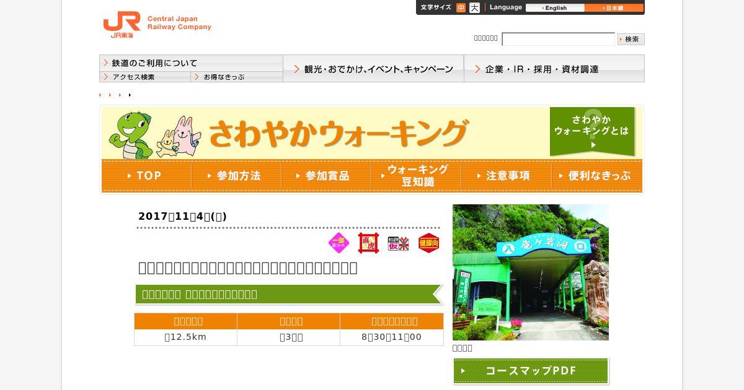Click the turtle and rabbit mascot image
Viewport: 744px width, 390px height.
click(155, 134)
